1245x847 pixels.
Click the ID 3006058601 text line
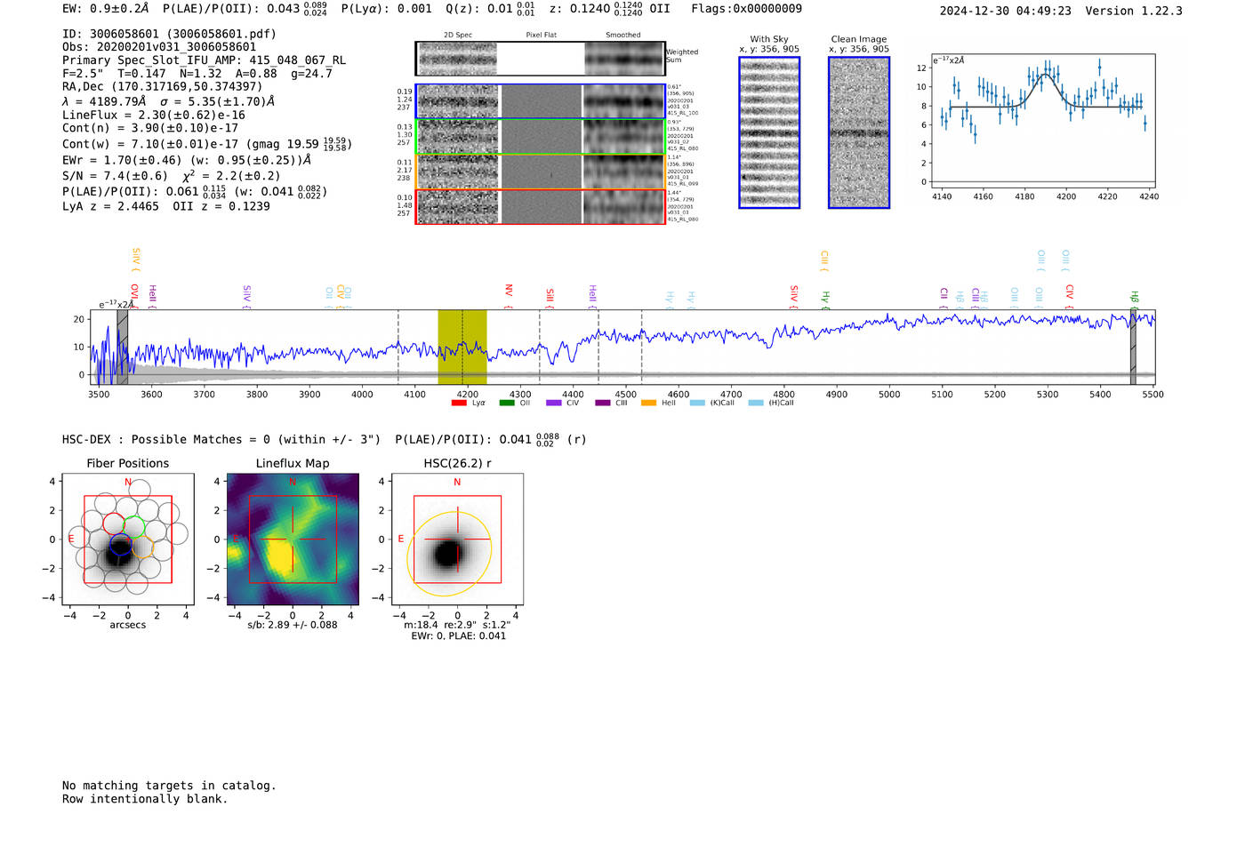click(169, 34)
